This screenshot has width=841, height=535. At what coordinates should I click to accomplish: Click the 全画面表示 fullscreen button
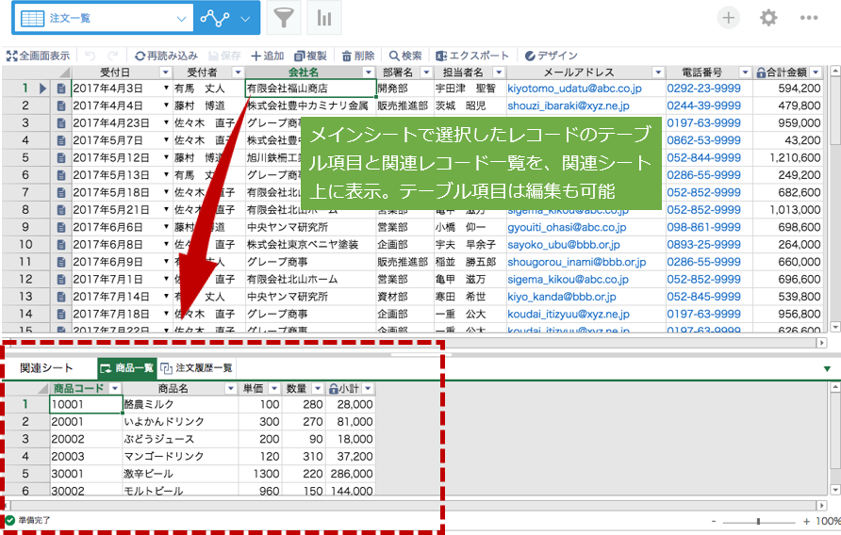[38, 56]
